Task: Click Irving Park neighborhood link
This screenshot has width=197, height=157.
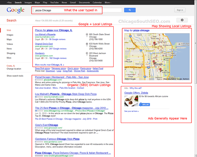Action: pos(68,71)
